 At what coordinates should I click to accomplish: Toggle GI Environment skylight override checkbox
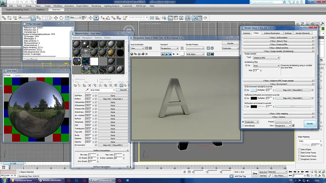[245, 90]
